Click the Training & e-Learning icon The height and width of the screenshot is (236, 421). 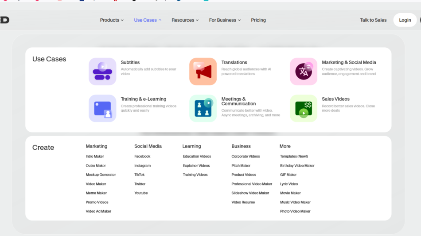102,108
